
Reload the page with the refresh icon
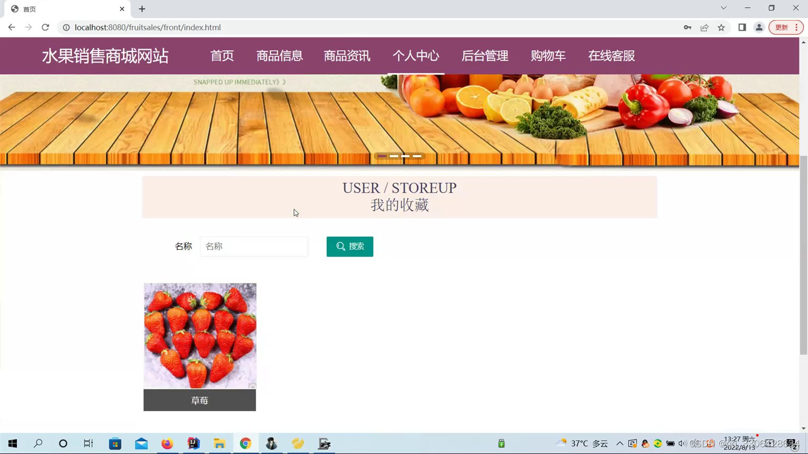(45, 27)
